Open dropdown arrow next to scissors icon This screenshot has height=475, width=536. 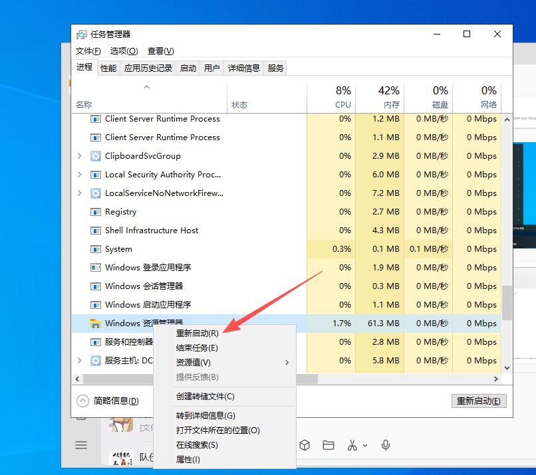click(365, 446)
